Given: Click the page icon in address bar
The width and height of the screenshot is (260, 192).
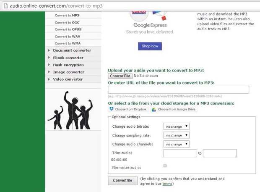Looking at the screenshot, I should pos(6,6).
